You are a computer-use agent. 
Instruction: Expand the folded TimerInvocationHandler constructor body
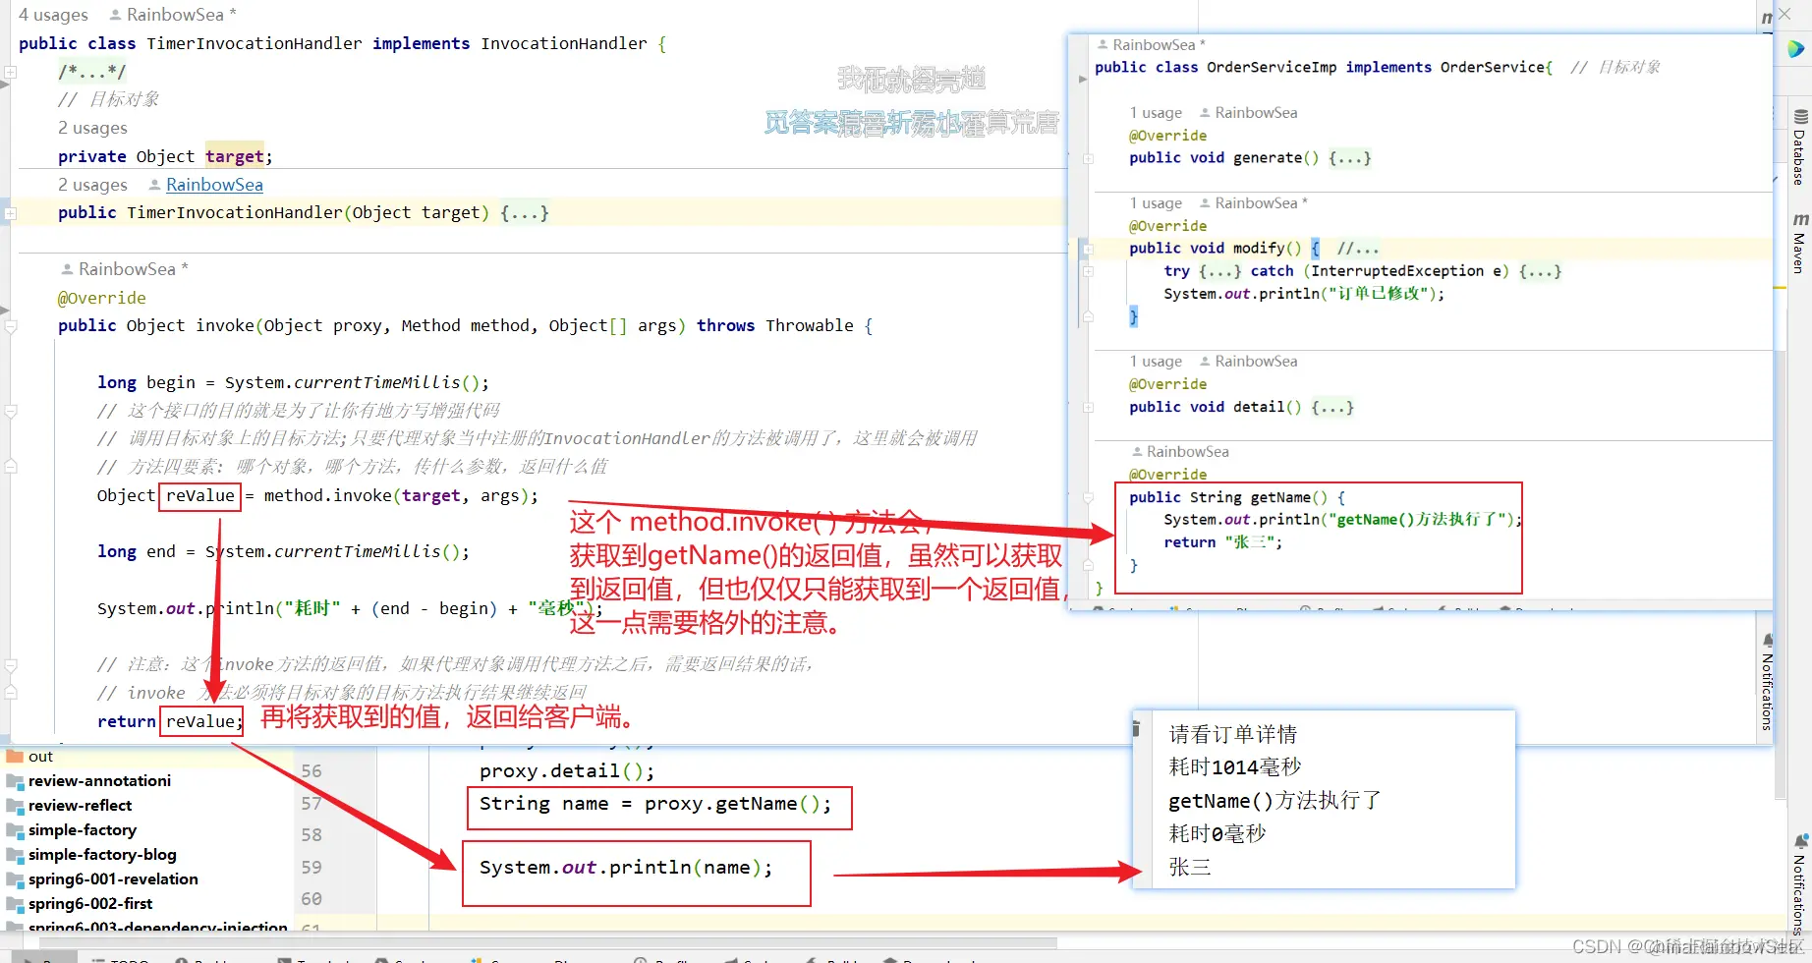pos(525,212)
